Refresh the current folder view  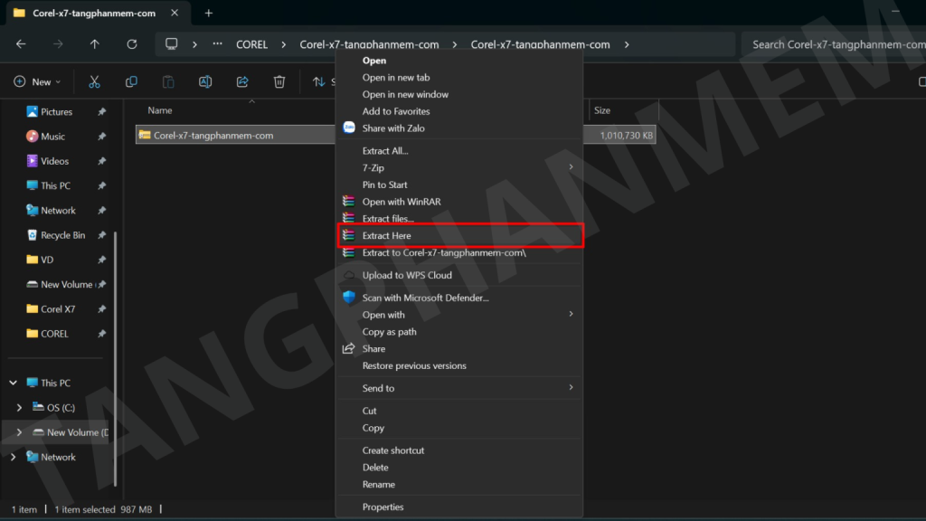[x=132, y=43]
